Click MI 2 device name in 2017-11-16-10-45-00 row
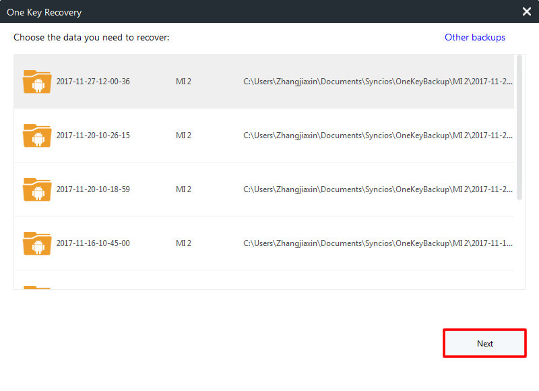Screen dimensions: 539x391 pyautogui.click(x=183, y=243)
